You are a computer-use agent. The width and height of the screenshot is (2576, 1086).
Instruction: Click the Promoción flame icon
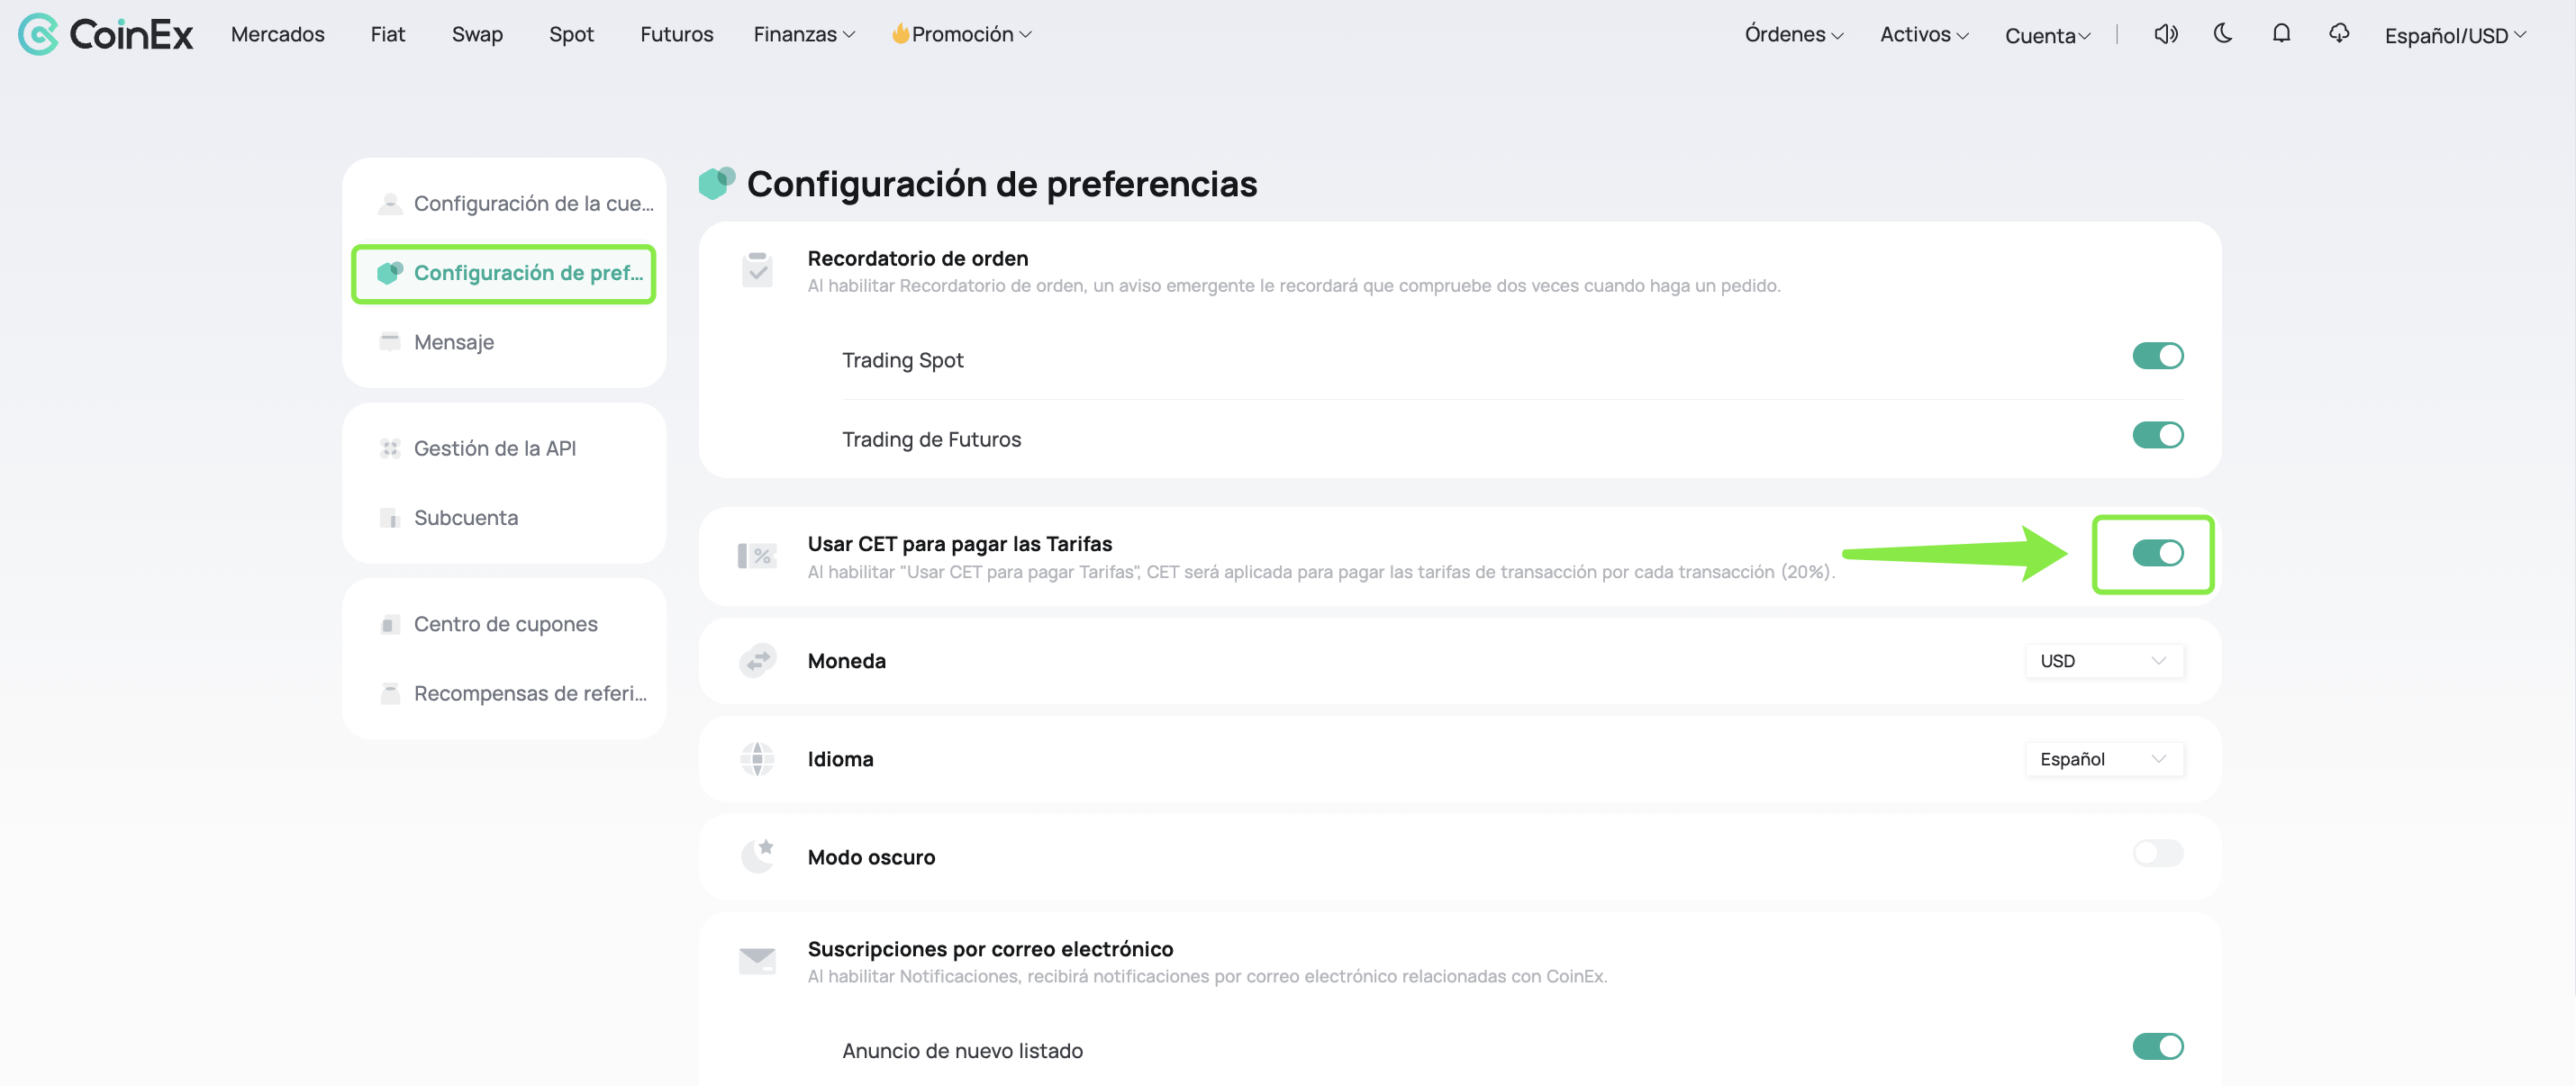pyautogui.click(x=900, y=33)
